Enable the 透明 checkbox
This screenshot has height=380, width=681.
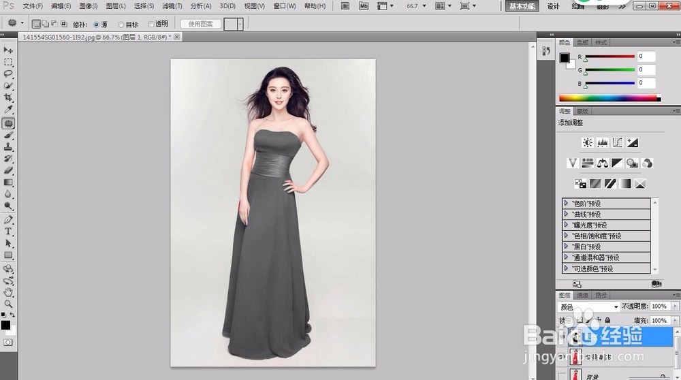tap(151, 24)
